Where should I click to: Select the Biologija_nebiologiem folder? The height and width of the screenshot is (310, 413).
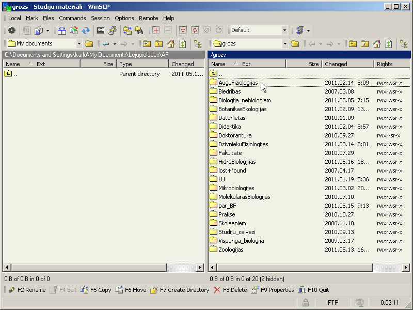244,100
